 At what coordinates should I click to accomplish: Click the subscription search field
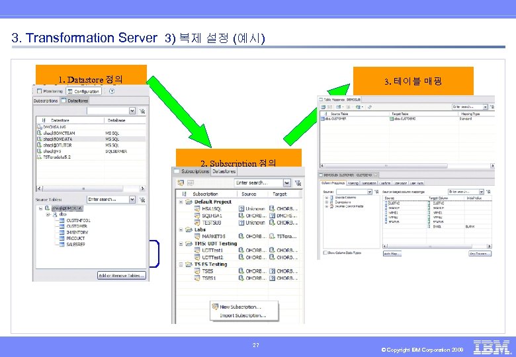(258, 182)
